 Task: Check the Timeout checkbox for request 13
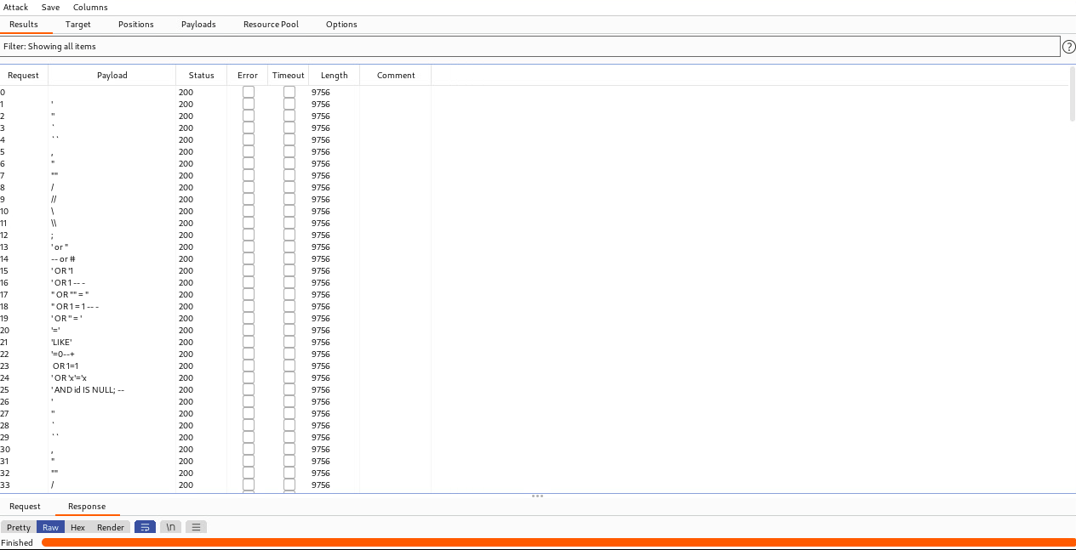pos(289,247)
